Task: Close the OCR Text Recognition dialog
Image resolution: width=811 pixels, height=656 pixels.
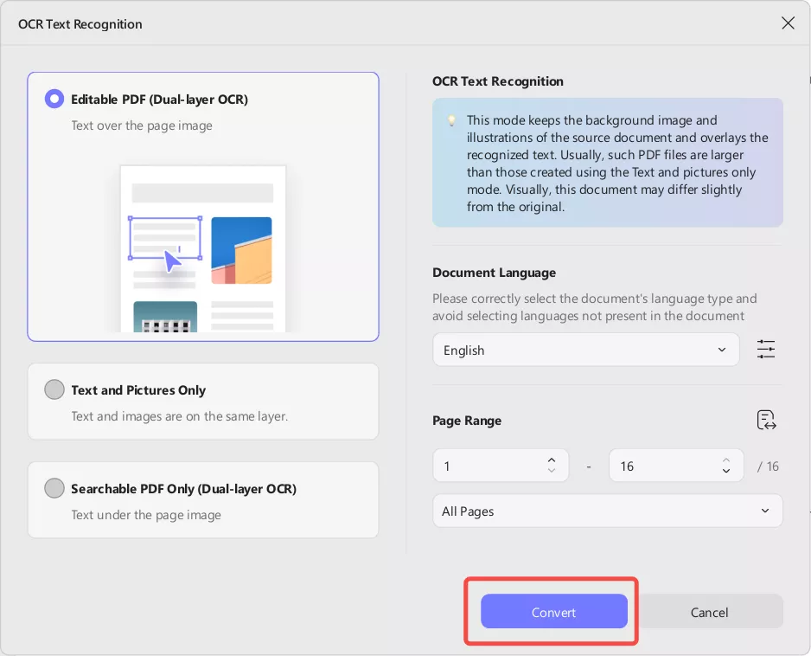Action: 788,23
